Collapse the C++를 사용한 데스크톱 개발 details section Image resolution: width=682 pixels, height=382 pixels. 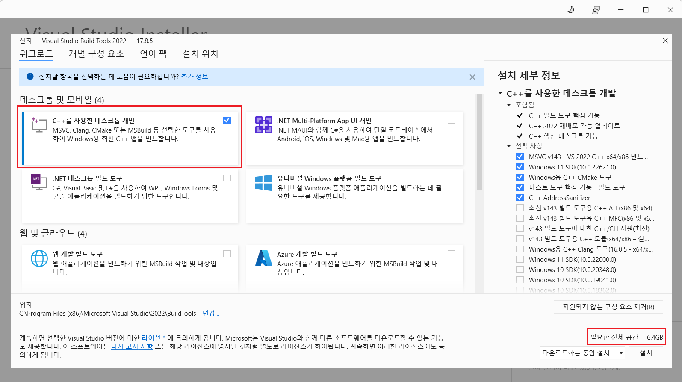click(500, 93)
